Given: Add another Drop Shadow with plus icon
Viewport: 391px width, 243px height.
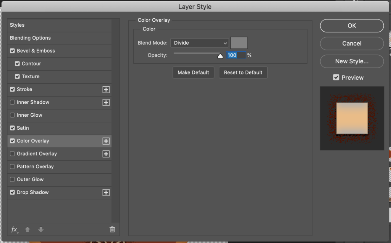Looking at the screenshot, I should (x=106, y=193).
